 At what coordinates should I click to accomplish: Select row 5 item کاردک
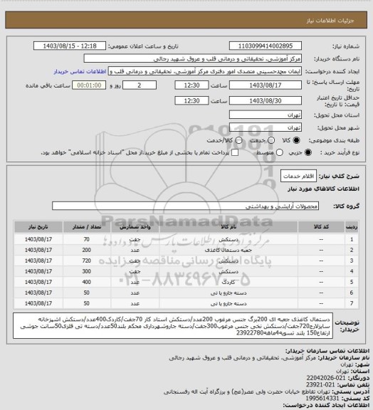tap(228, 282)
